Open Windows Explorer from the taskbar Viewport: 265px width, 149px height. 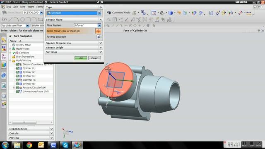click(x=17, y=145)
